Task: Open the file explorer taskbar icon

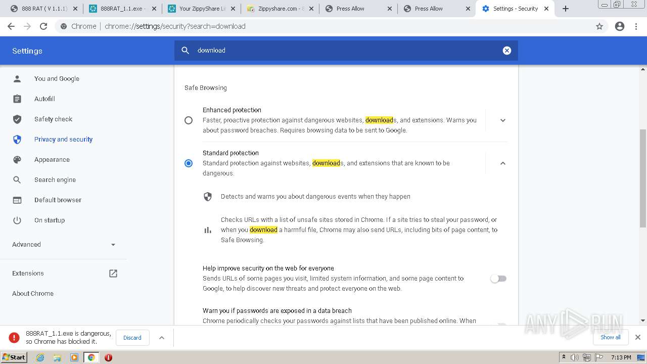Action: 57,357
